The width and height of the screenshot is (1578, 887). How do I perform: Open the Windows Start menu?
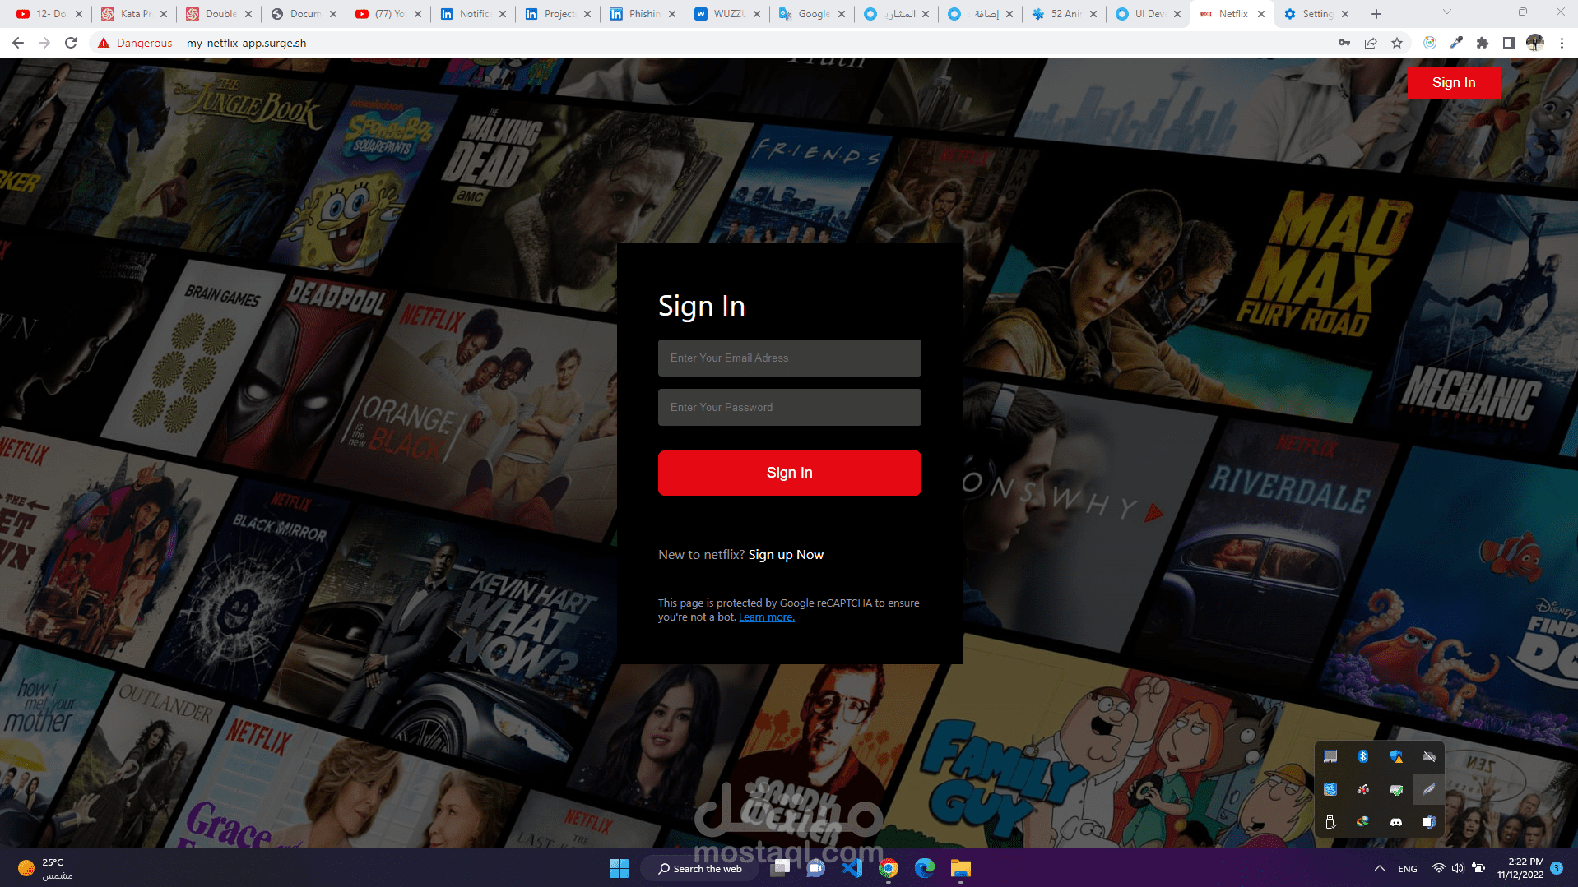tap(619, 868)
